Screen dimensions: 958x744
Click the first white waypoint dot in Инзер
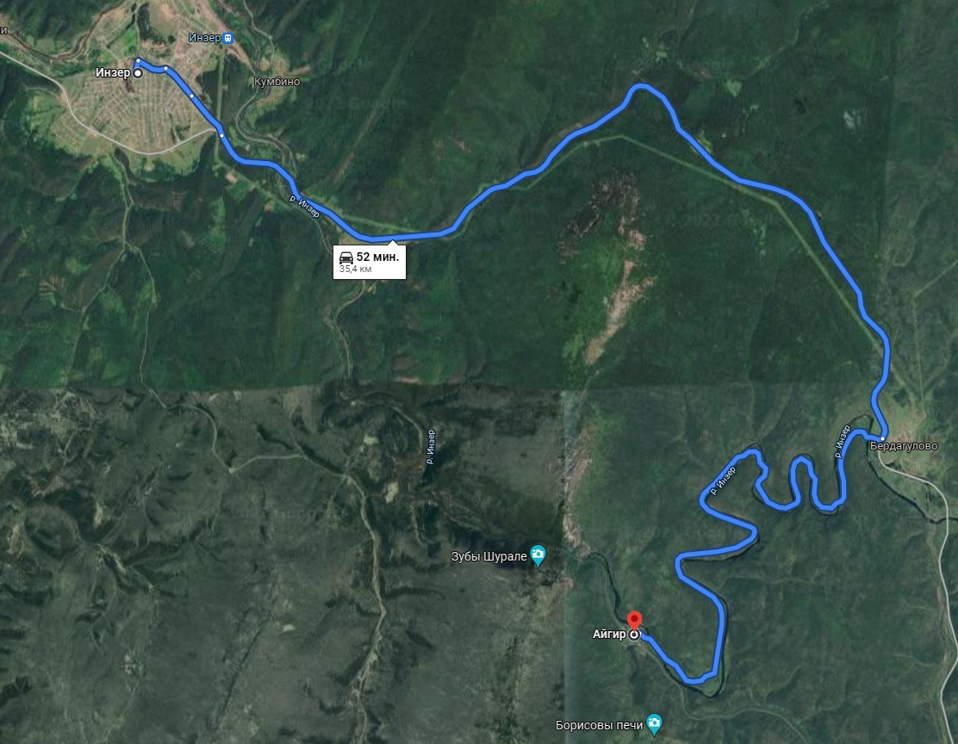pyautogui.click(x=139, y=60)
